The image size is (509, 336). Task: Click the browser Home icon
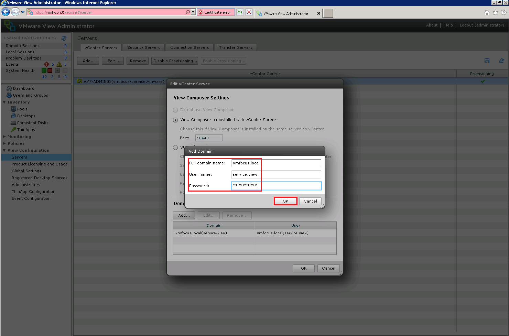(487, 13)
